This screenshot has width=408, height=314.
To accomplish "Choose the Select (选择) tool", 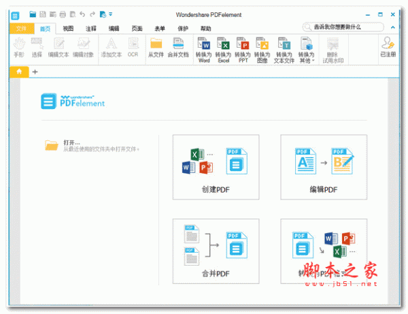I will coord(37,47).
